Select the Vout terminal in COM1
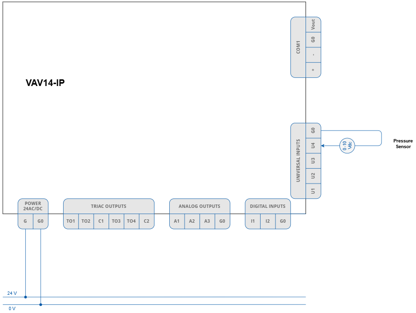 (313, 25)
